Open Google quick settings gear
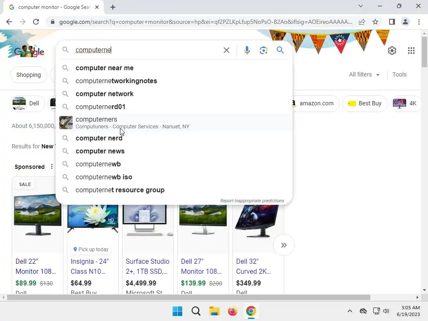 392,51
